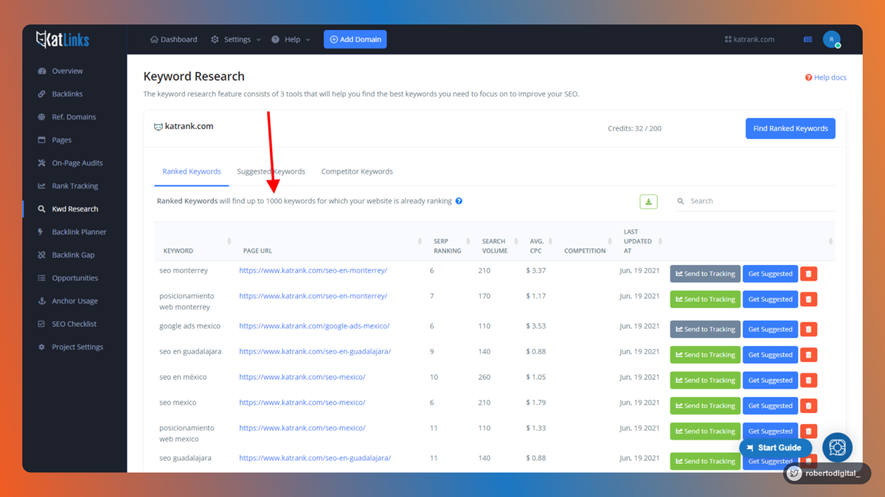The height and width of the screenshot is (497, 885).
Task: Open the google-ads-mexico page URL link
Action: pos(314,326)
